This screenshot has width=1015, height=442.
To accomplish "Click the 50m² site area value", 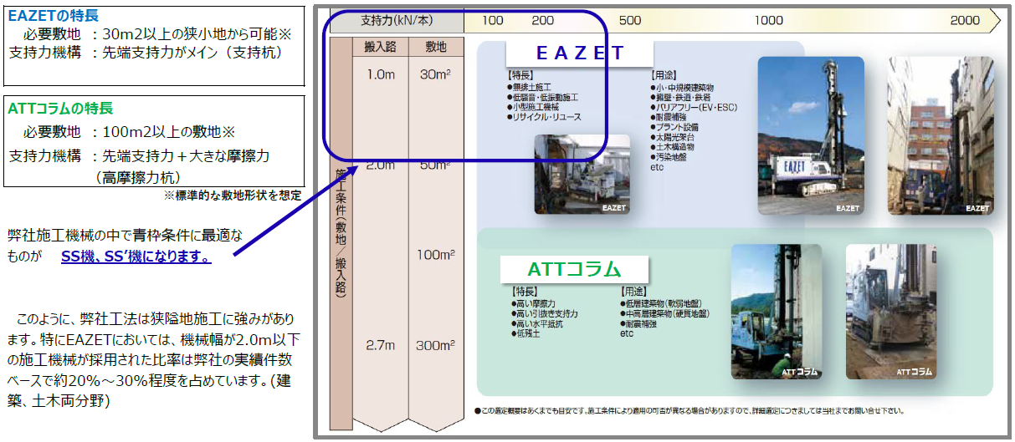I will (435, 165).
